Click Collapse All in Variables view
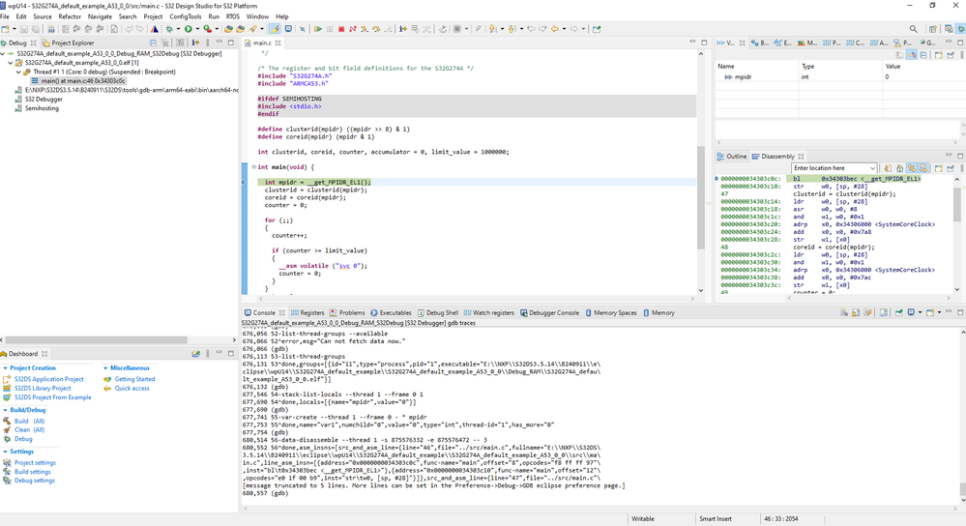 tap(923, 55)
